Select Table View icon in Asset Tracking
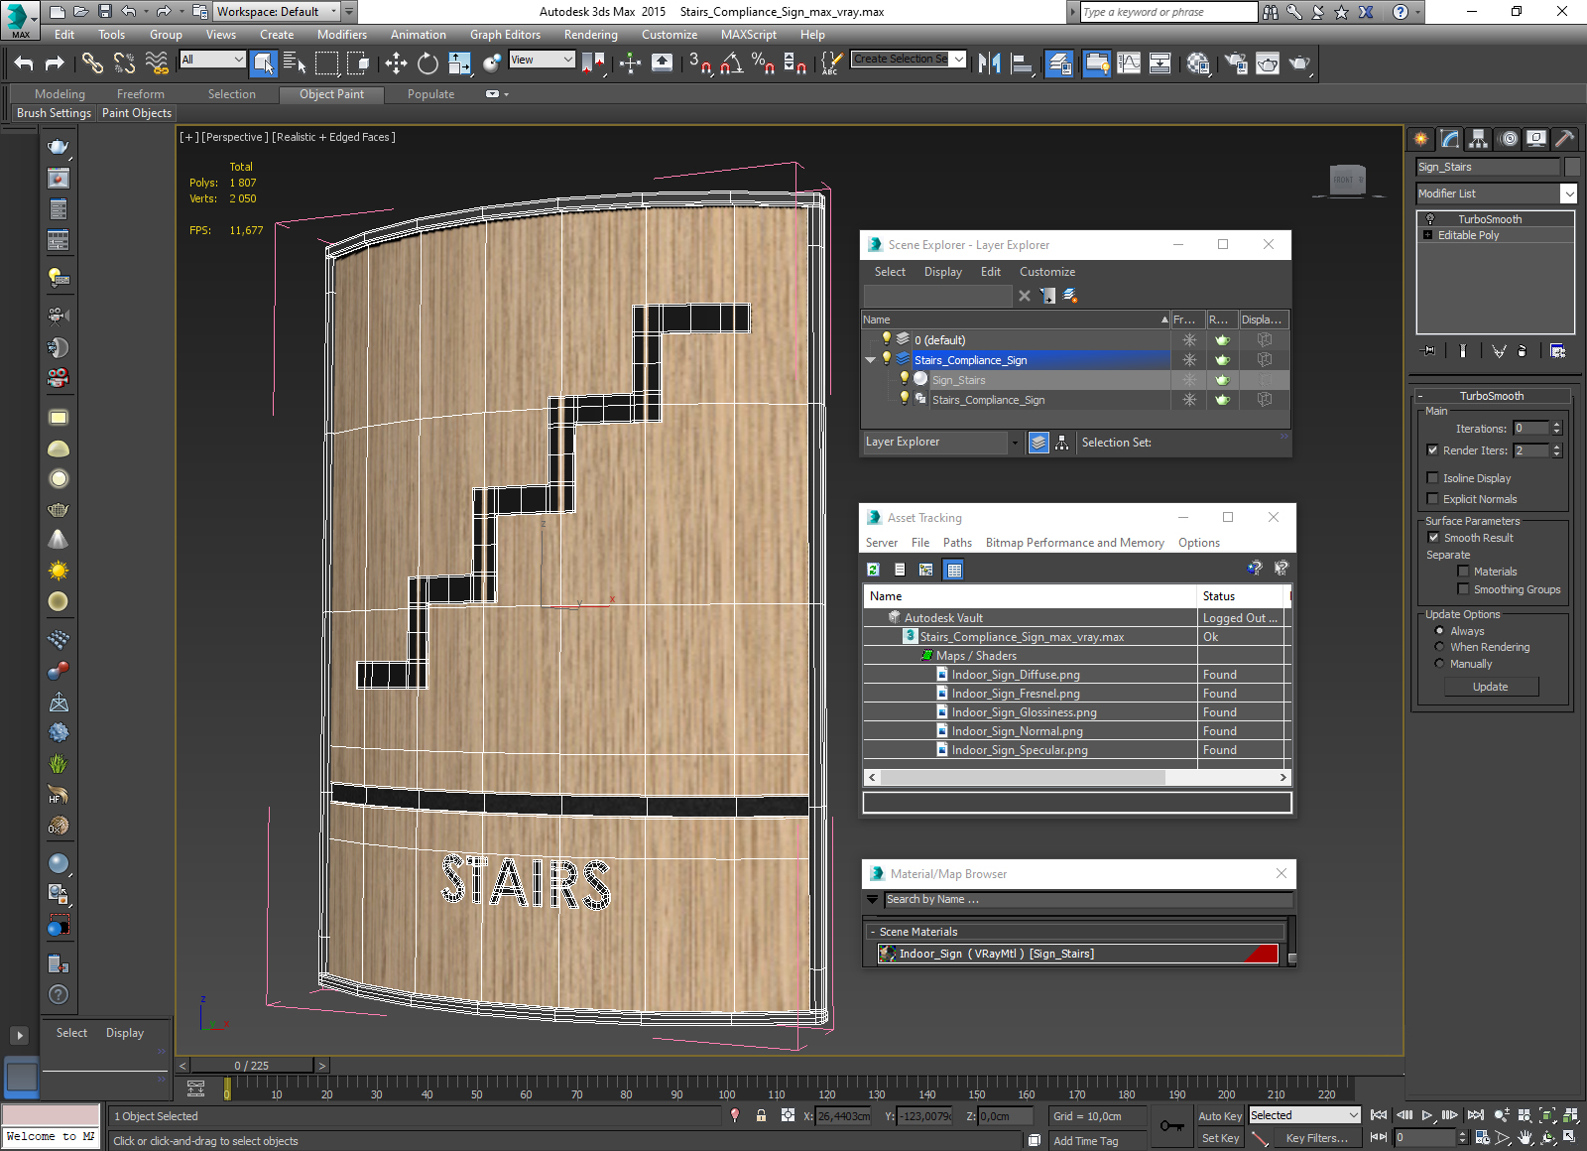Viewport: 1587px width, 1151px height. click(x=953, y=570)
